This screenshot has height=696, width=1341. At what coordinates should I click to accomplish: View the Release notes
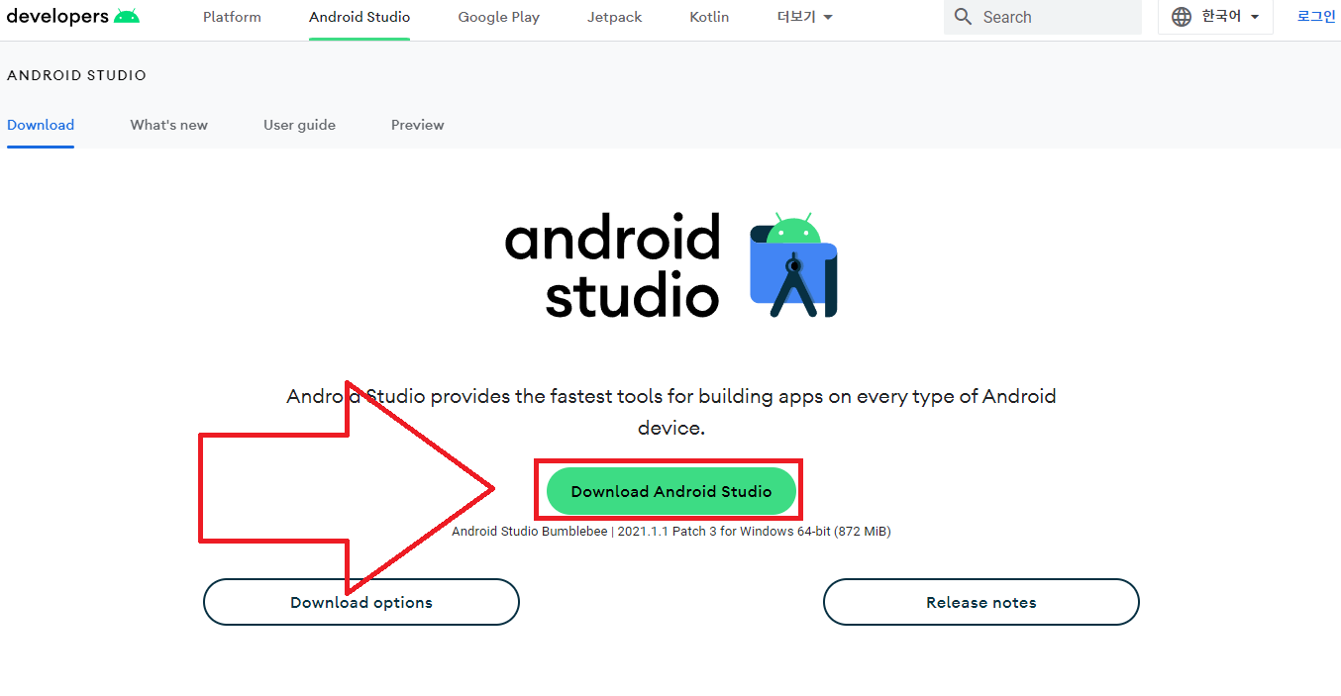[981, 602]
